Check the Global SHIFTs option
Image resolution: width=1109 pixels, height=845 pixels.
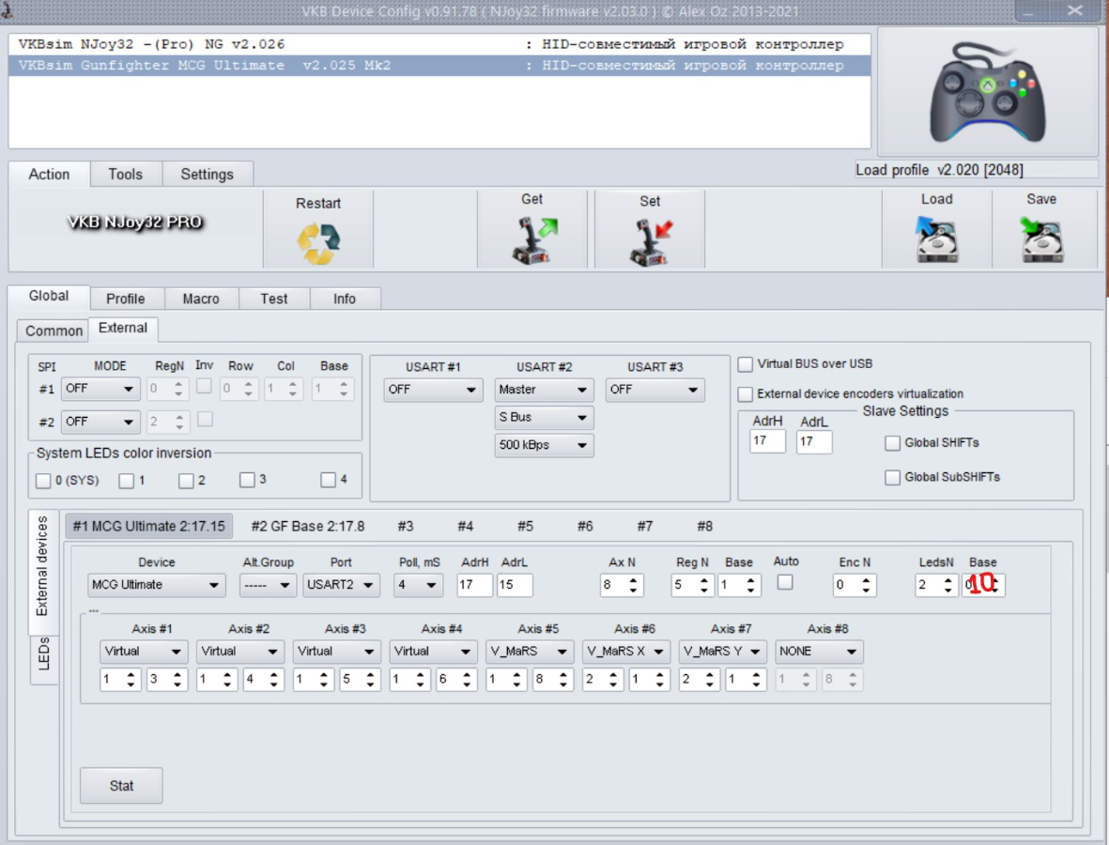[x=892, y=443]
